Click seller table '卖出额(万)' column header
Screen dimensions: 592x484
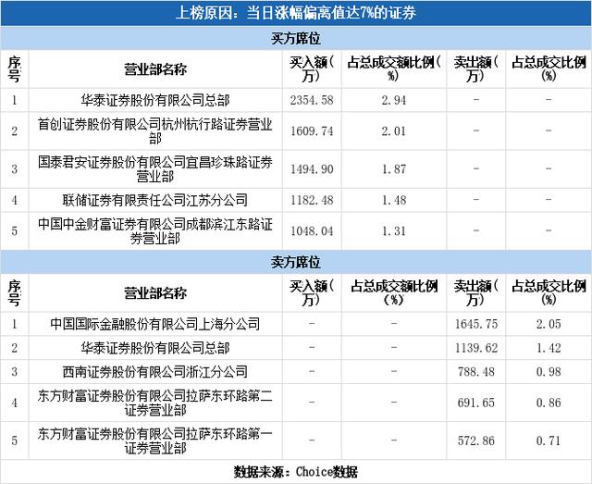coord(476,292)
